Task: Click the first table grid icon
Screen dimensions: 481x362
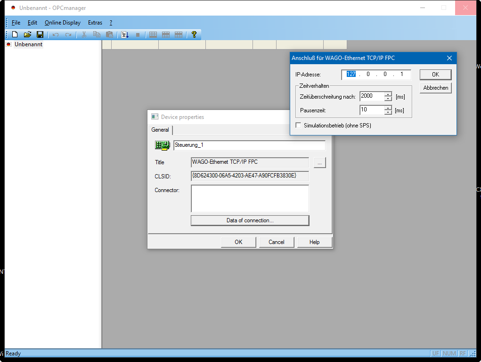Action: (x=153, y=35)
